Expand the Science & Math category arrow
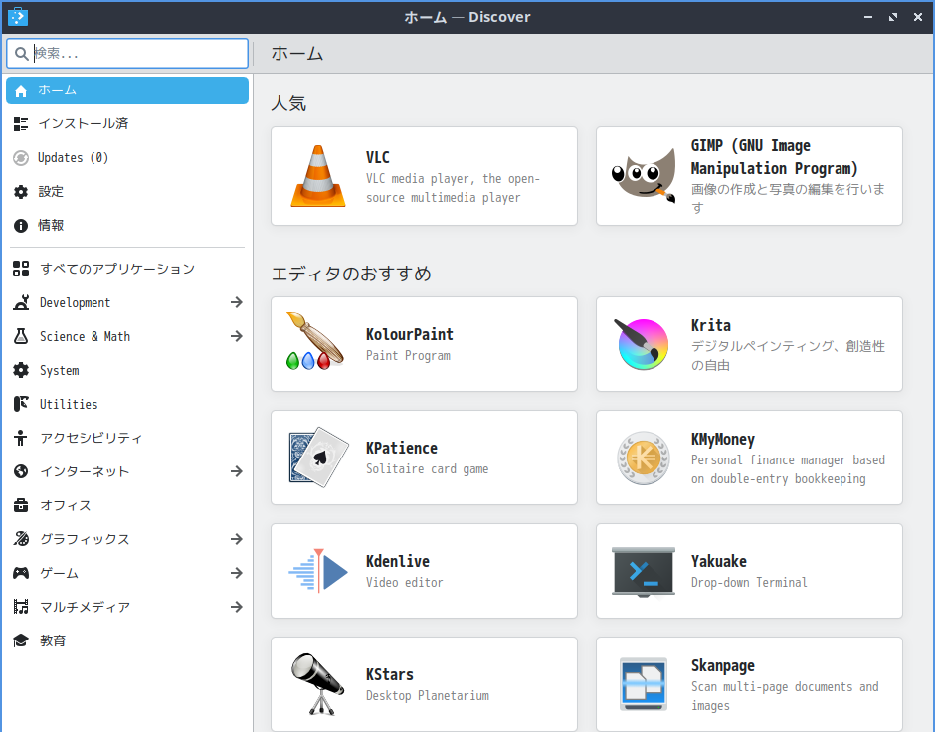Image resolution: width=935 pixels, height=732 pixels. click(236, 336)
